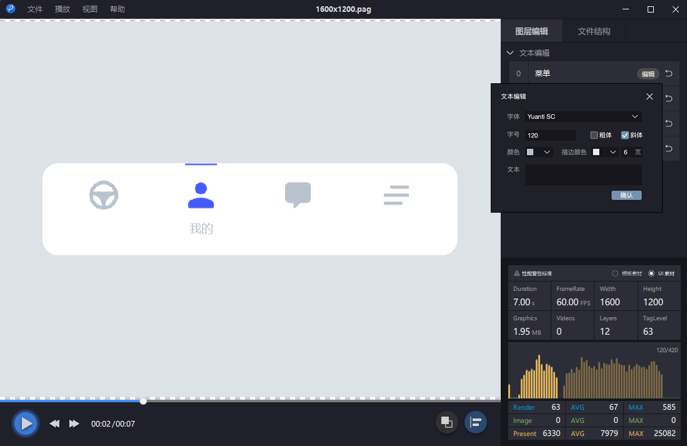Open the 播放 menu
The width and height of the screenshot is (687, 446).
pyautogui.click(x=63, y=9)
